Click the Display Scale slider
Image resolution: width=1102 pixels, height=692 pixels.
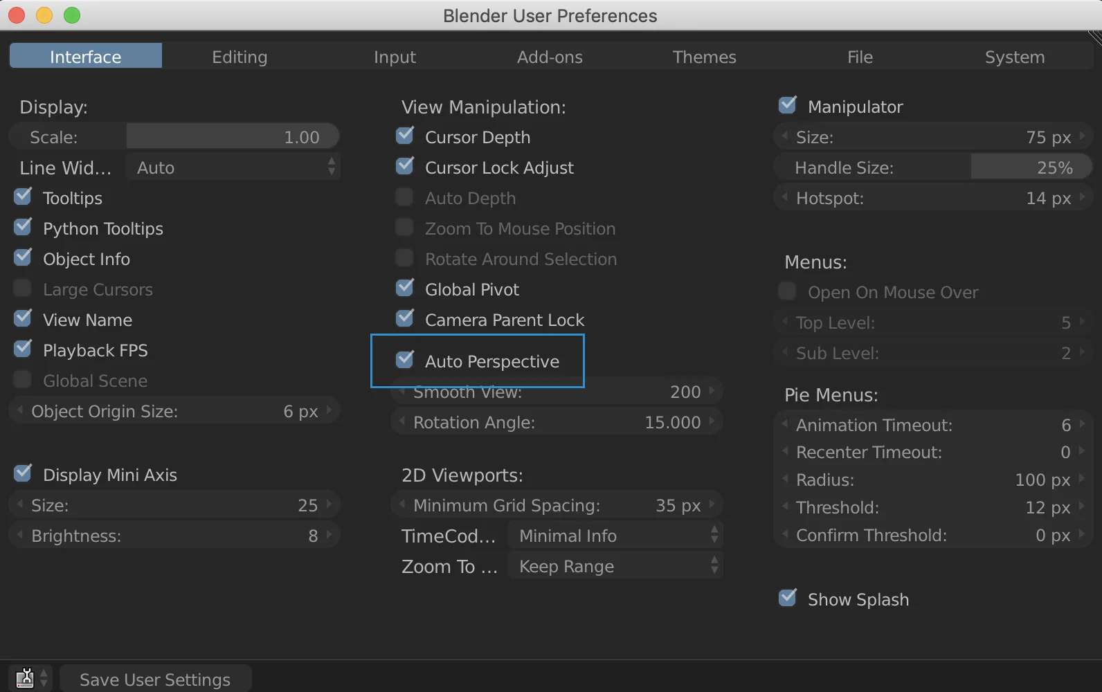coord(174,136)
